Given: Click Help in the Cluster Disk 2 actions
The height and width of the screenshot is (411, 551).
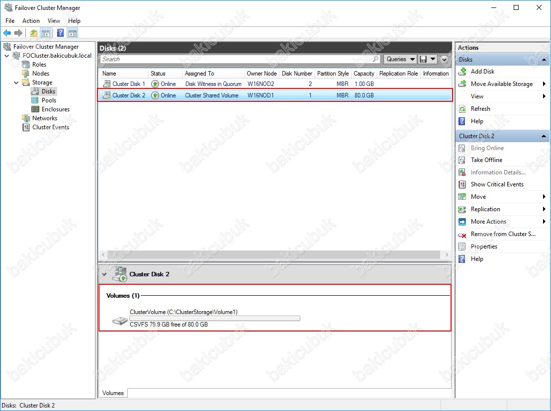Looking at the screenshot, I should [x=477, y=259].
